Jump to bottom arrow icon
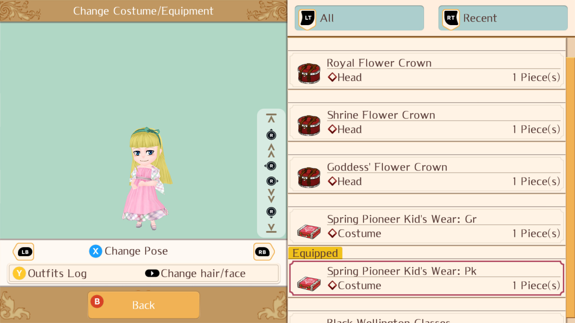575x323 pixels. 271,228
